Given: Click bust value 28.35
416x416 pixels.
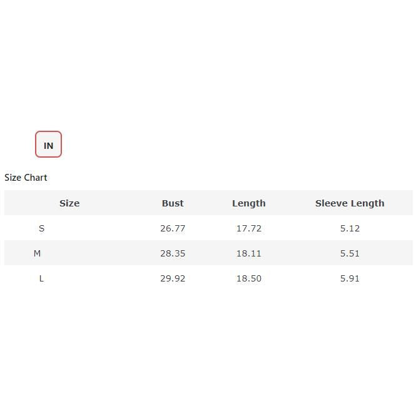Looking at the screenshot, I should pos(173,253).
